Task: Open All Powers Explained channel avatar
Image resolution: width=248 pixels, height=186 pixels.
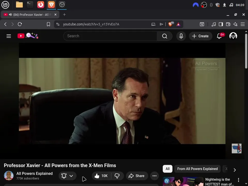Action: 9,176
